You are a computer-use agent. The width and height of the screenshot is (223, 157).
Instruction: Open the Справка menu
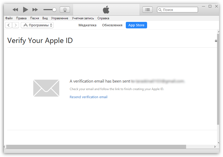103,18
